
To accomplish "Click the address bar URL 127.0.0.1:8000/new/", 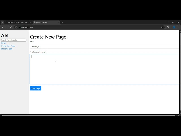I will pyautogui.click(x=26, y=27).
